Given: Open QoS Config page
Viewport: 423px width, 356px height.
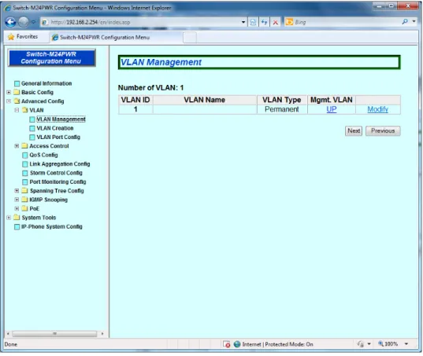Looking at the screenshot, I should 43,155.
